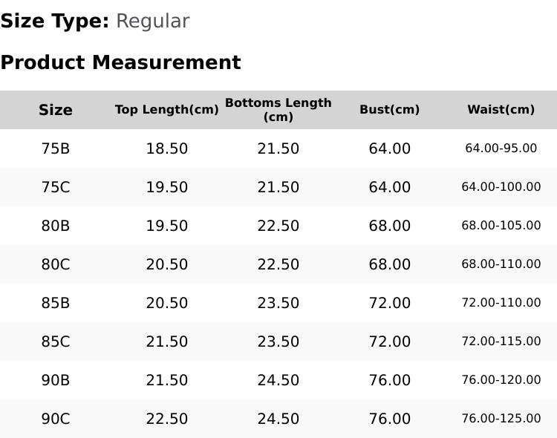Select the 75C size row label
Screen dimensions: 557x438
point(56,187)
